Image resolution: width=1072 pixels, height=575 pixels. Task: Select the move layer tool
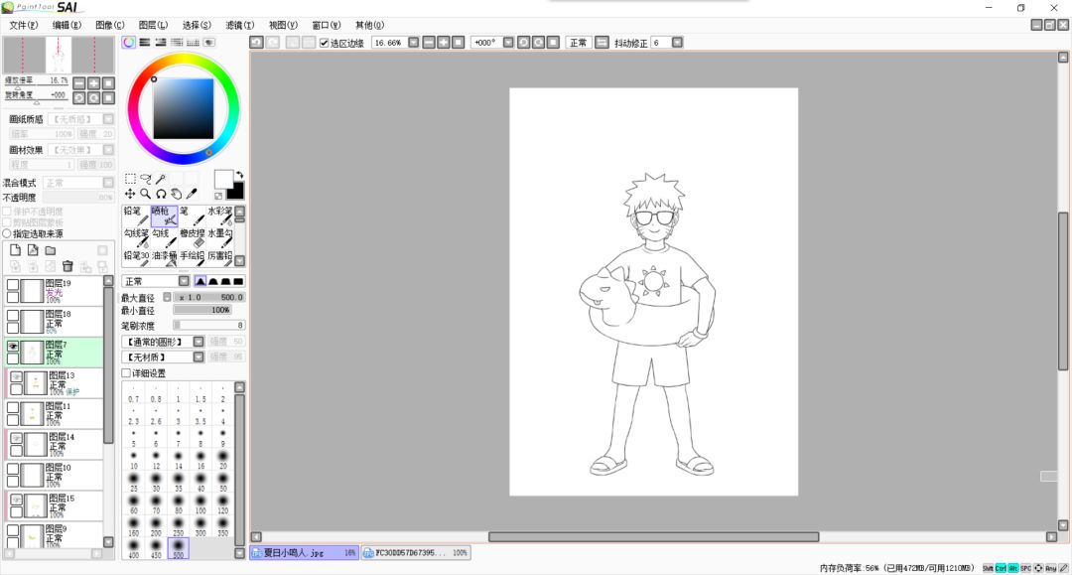coord(130,195)
